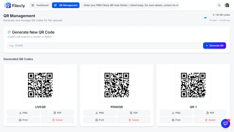The width and height of the screenshot is (234, 132).
Task: Delete the QR-1 code
Action: coord(210,120)
